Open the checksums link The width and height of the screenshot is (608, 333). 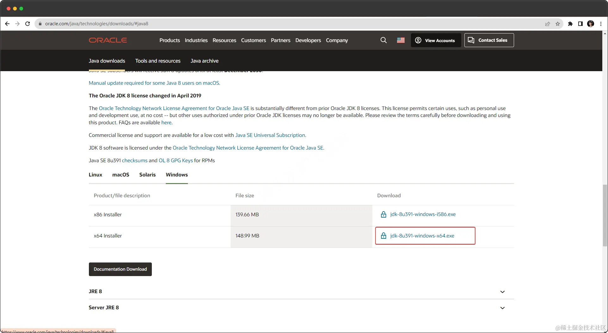(135, 160)
